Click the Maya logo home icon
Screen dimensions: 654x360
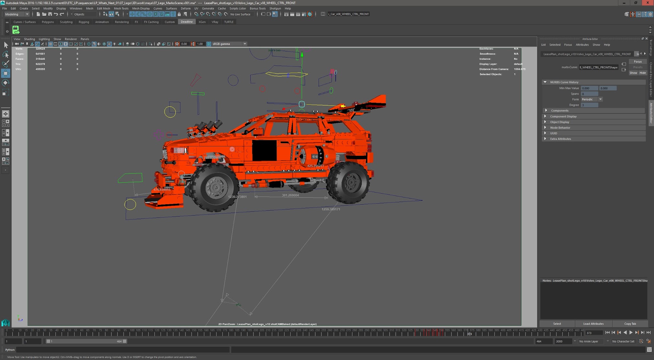tap(5, 323)
